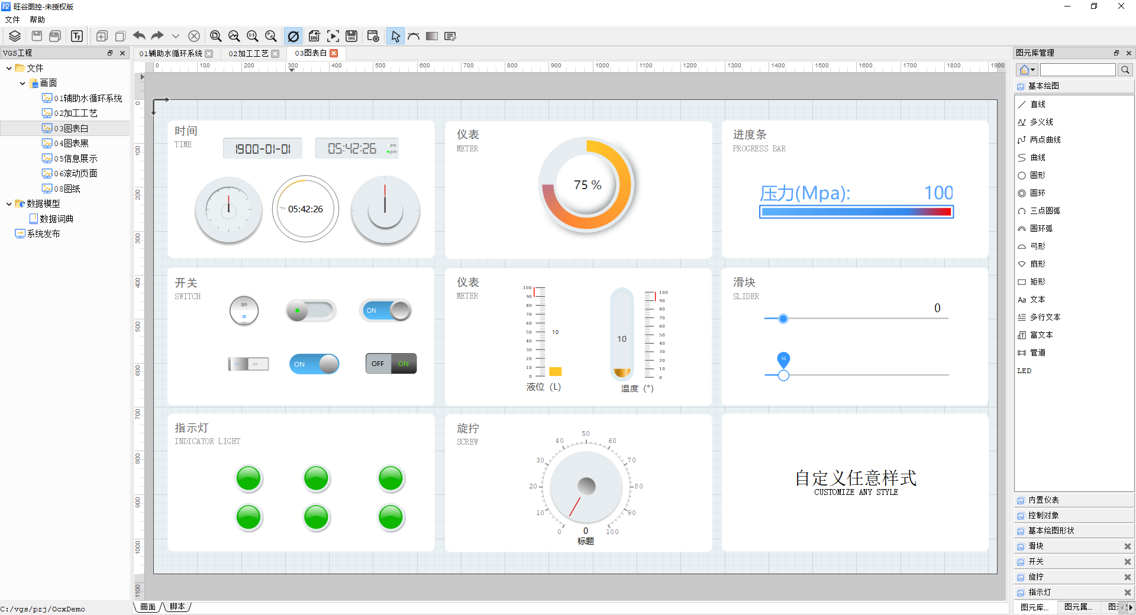This screenshot has height=615, width=1136.
Task: Collapse the 数据模型 tree node
Action: click(9, 204)
